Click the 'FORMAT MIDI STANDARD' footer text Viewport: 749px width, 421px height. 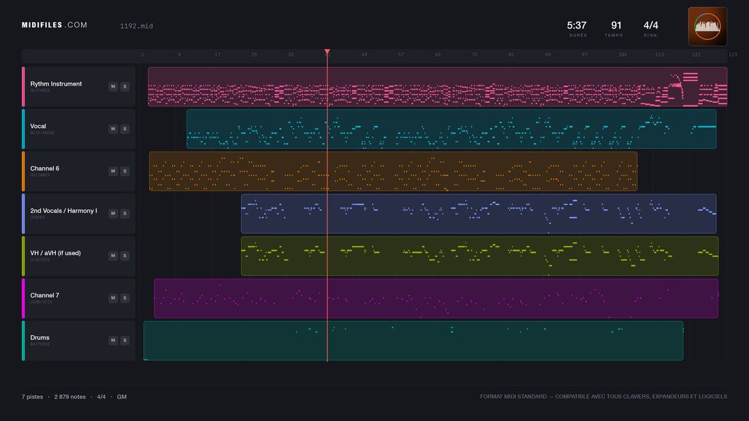tap(513, 397)
